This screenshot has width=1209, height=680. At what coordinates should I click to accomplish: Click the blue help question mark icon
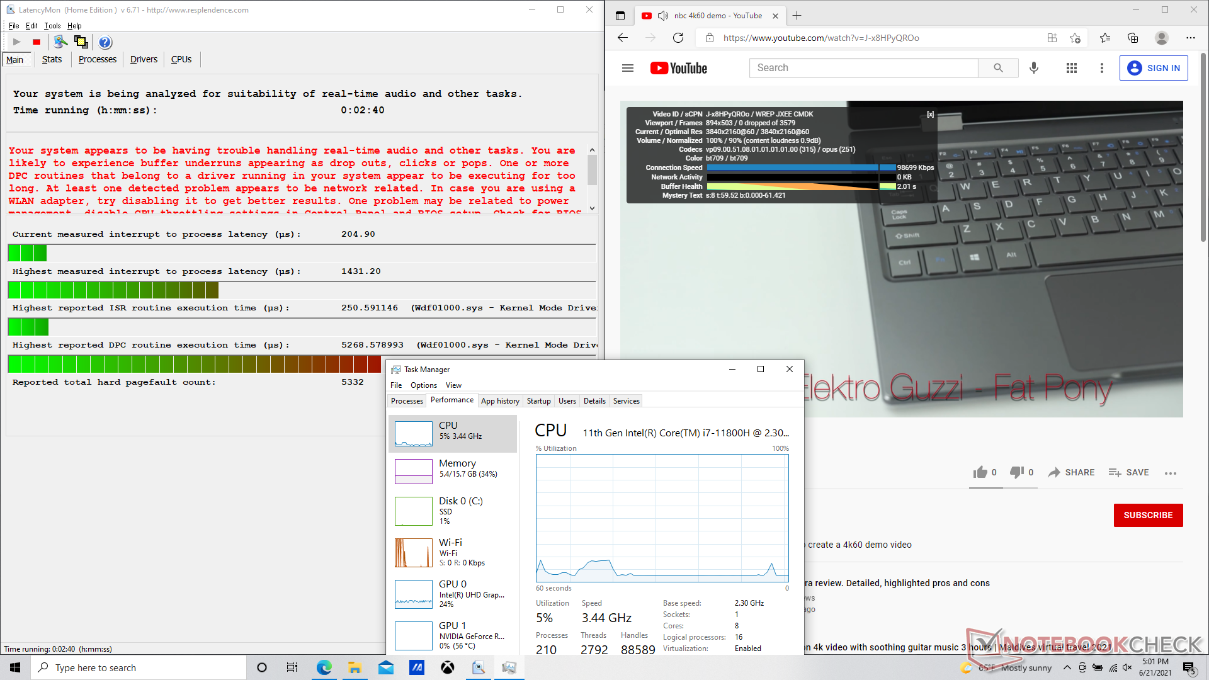105,42
